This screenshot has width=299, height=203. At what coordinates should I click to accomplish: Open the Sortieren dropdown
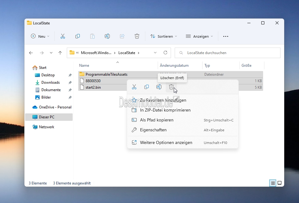(x=164, y=36)
